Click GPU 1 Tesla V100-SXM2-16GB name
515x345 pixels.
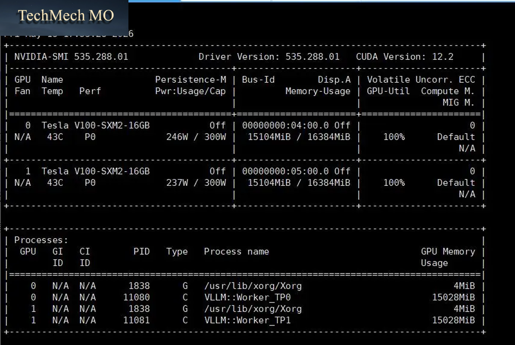click(x=95, y=171)
